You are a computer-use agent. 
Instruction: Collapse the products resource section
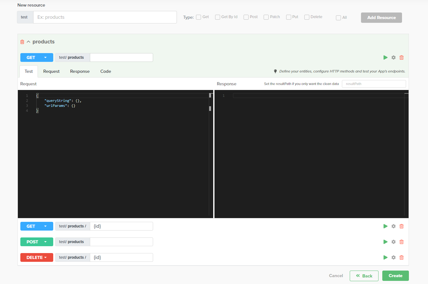[x=28, y=42]
